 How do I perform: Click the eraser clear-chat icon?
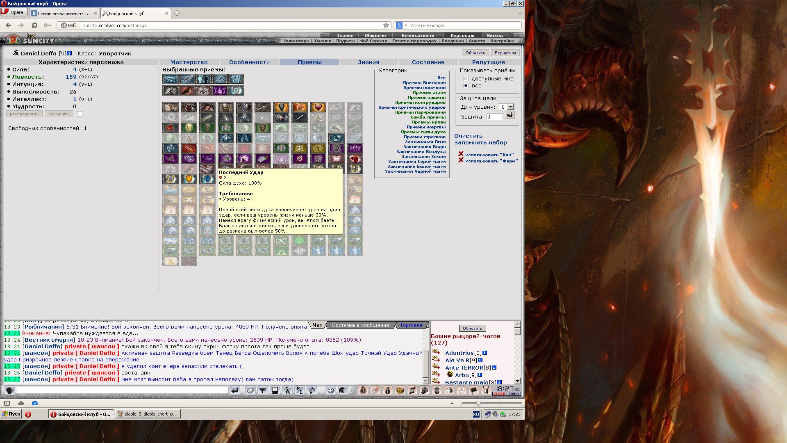[250, 390]
